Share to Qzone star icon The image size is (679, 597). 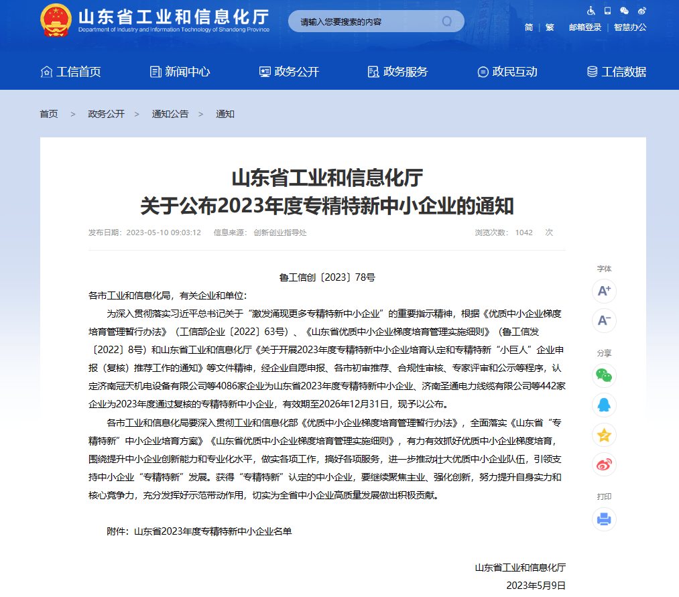tap(604, 435)
